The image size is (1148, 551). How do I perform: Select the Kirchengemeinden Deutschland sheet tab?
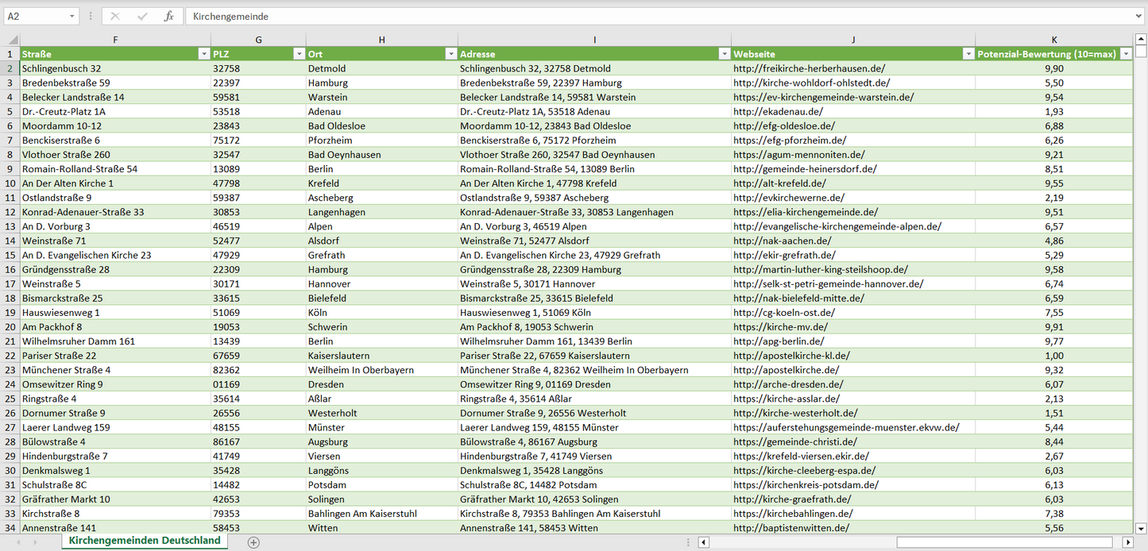[145, 541]
